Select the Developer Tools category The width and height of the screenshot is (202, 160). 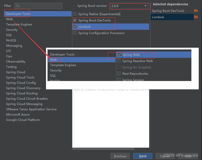click(38, 14)
